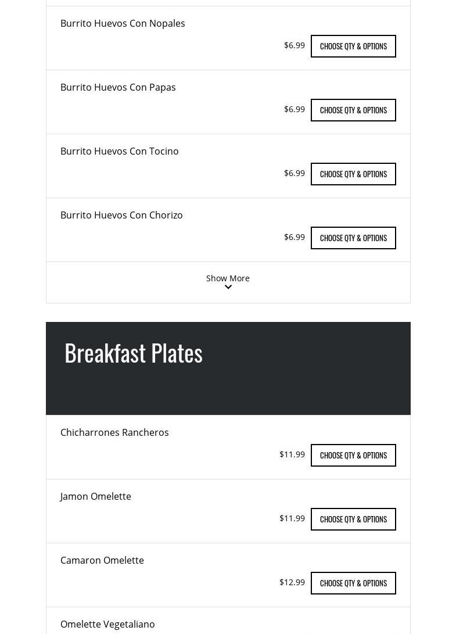
Task: Click the Breakfast Plates section header
Action: (x=134, y=353)
